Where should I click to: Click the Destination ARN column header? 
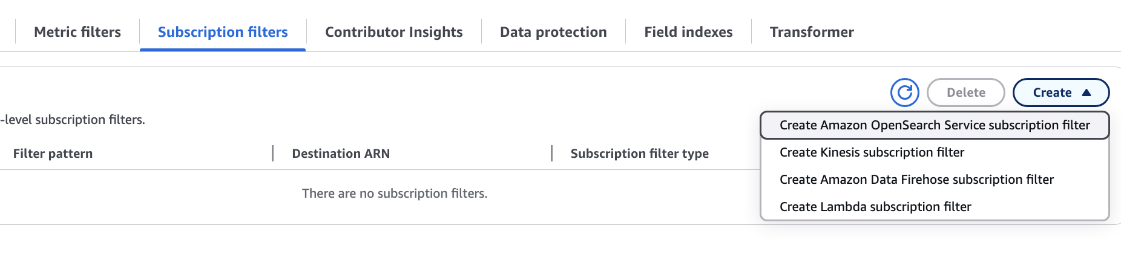[x=341, y=154]
